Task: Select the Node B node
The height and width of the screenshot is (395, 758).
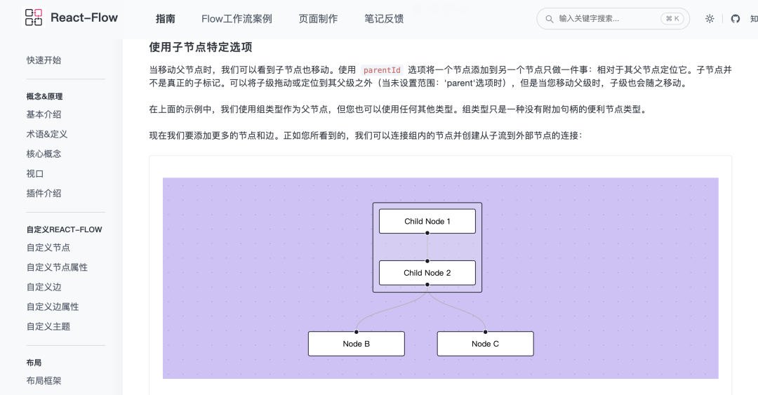Action: pos(357,344)
